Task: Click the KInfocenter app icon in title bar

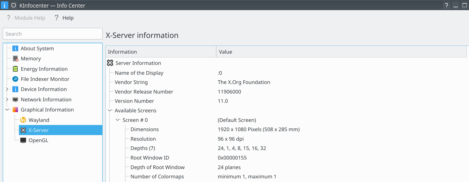Action: (x=4, y=5)
